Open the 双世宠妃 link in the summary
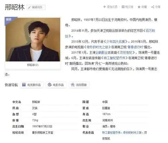The width and height of the screenshot is (168, 143). 126,52
